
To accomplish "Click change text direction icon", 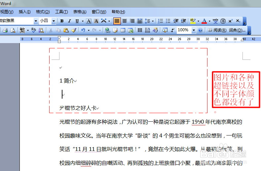I will click(147, 30).
